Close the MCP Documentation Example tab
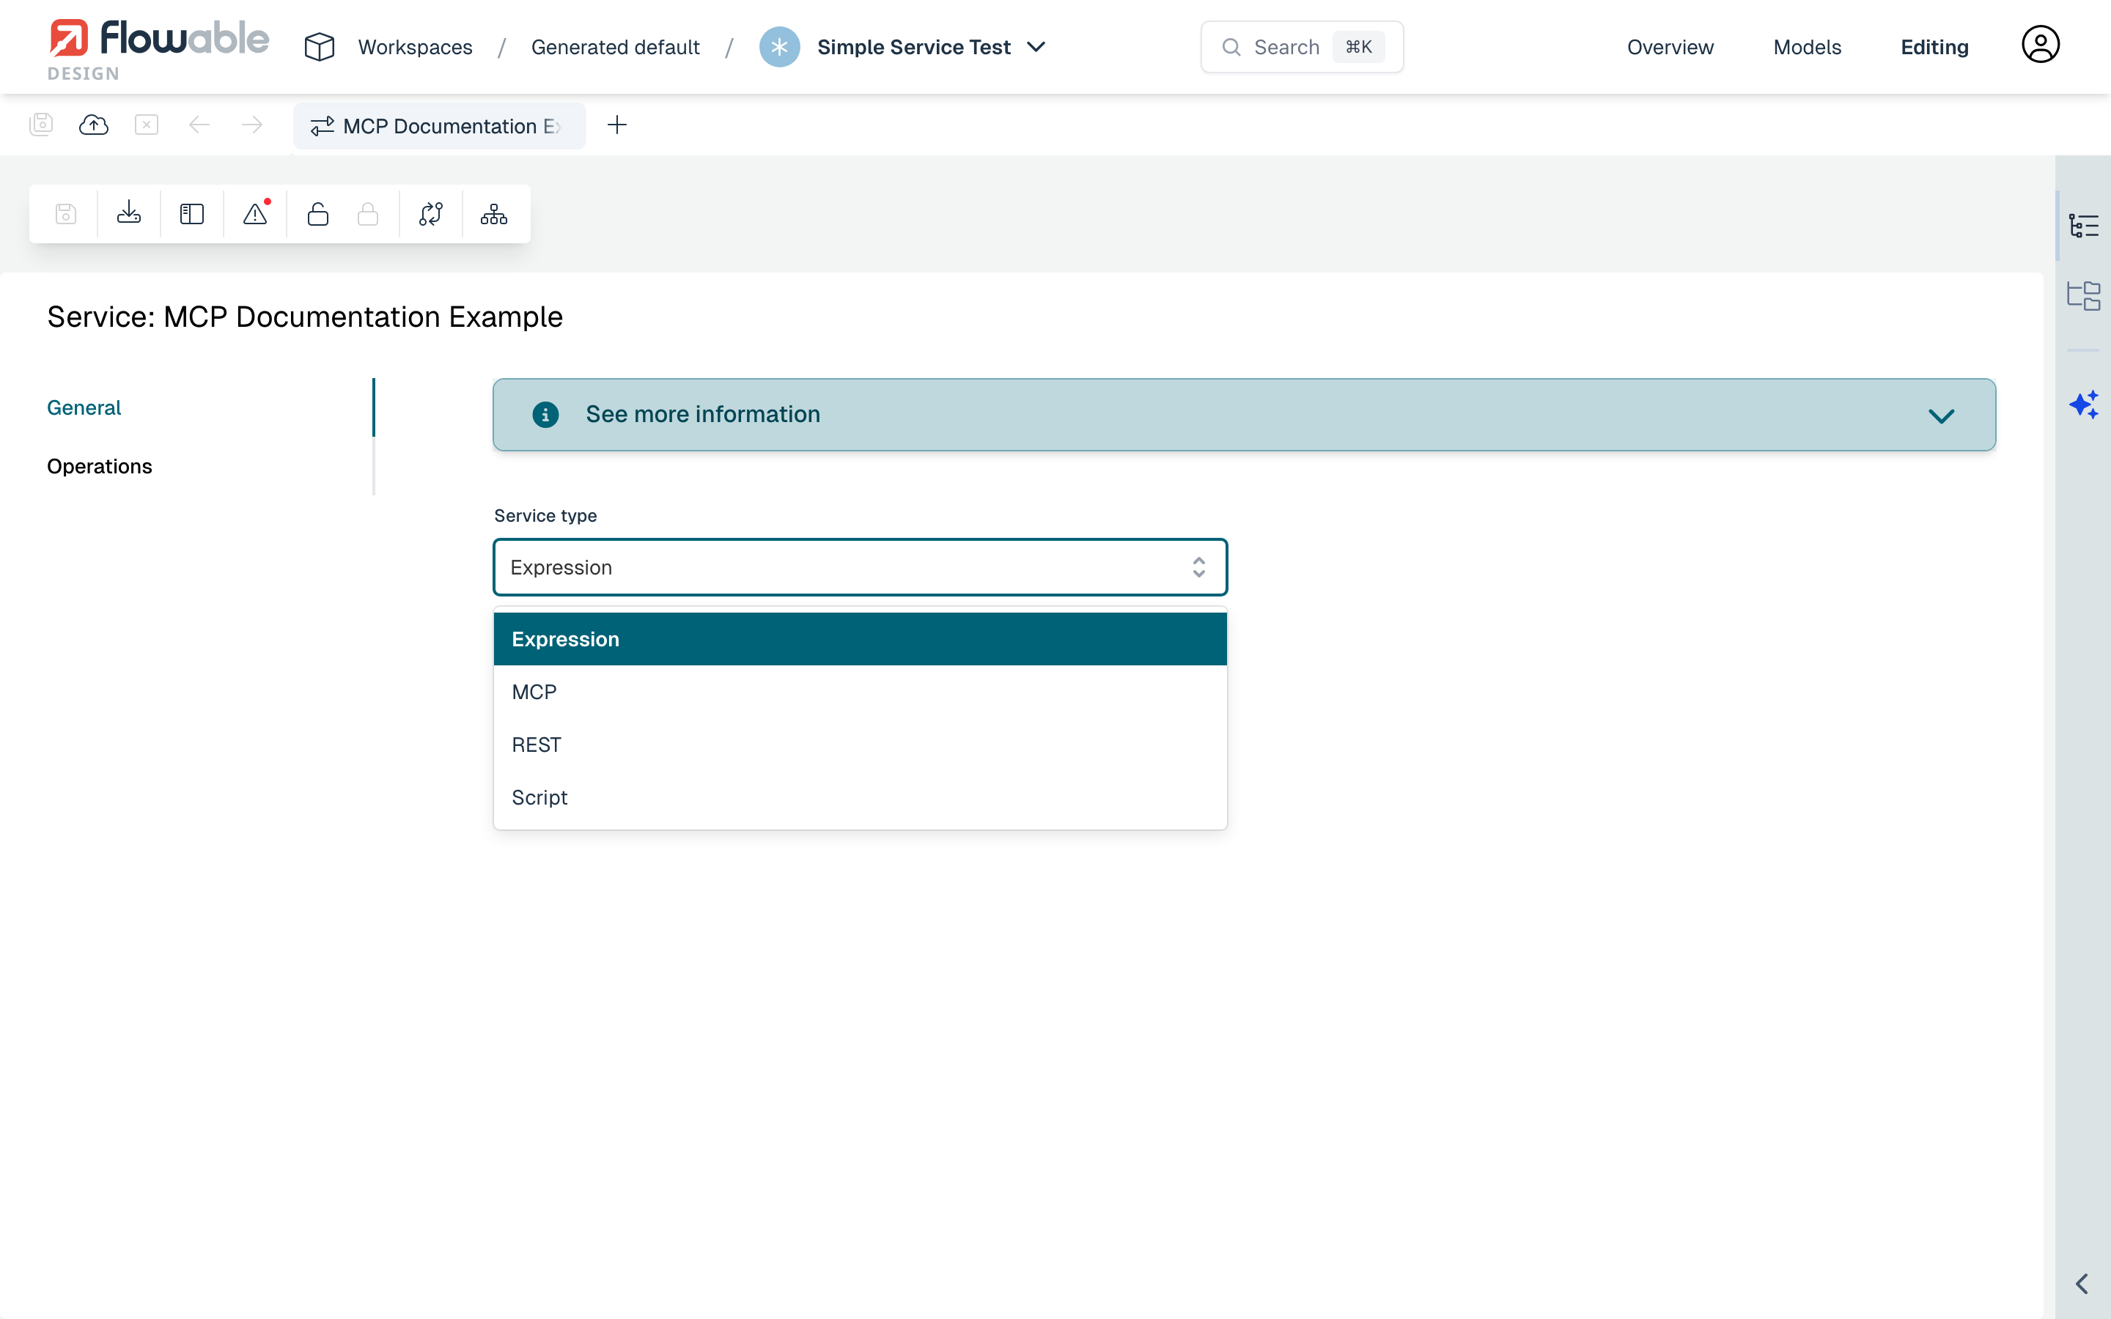2111x1319 pixels. 146,125
